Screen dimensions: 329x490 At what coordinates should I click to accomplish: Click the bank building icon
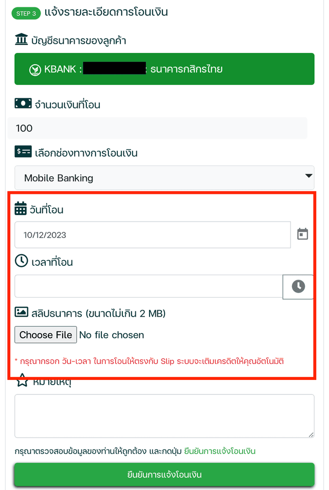21,39
